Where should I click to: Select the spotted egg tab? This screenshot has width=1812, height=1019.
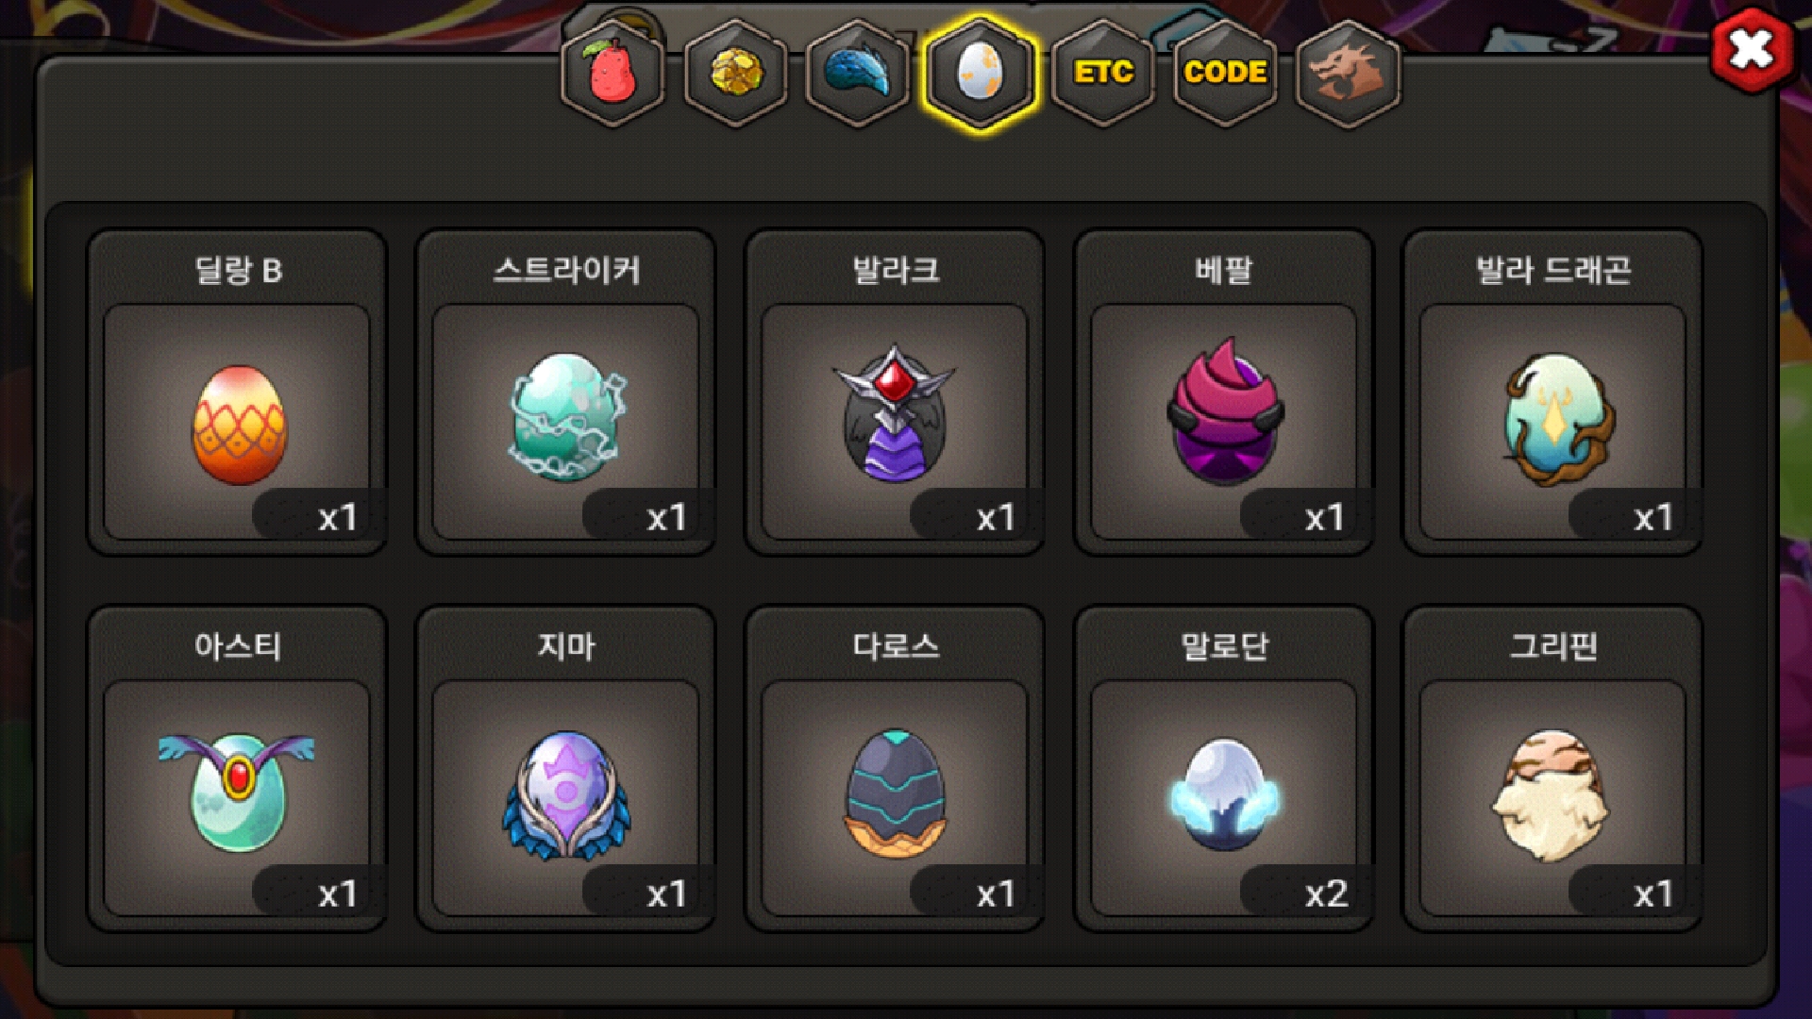point(980,73)
